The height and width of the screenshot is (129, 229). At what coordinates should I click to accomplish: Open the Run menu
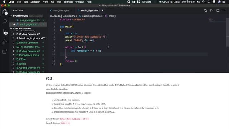coord(59,2)
